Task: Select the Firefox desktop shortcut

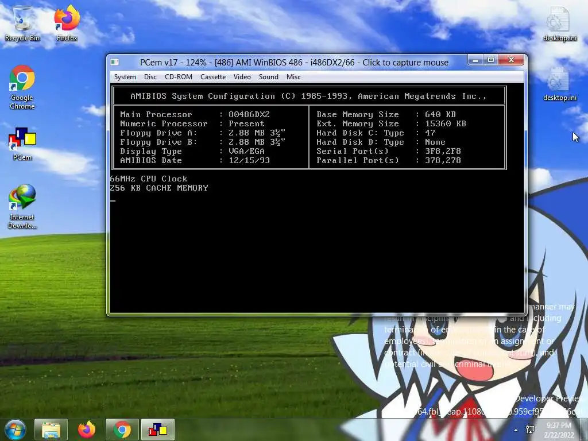Action: point(67,23)
